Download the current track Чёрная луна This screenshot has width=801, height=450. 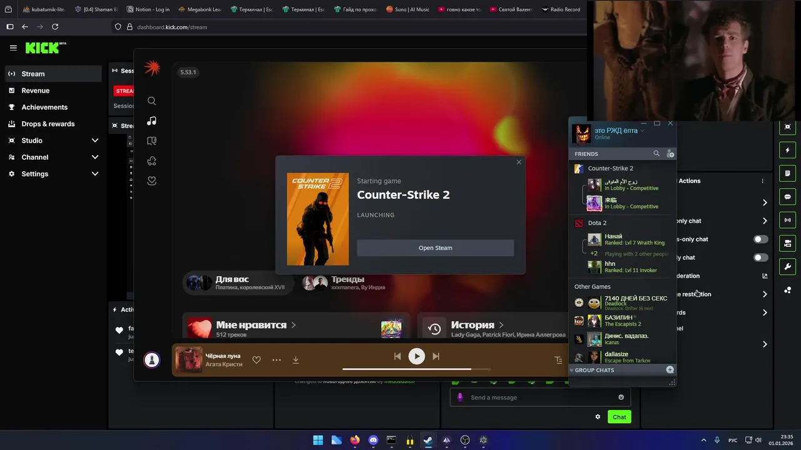pos(295,360)
